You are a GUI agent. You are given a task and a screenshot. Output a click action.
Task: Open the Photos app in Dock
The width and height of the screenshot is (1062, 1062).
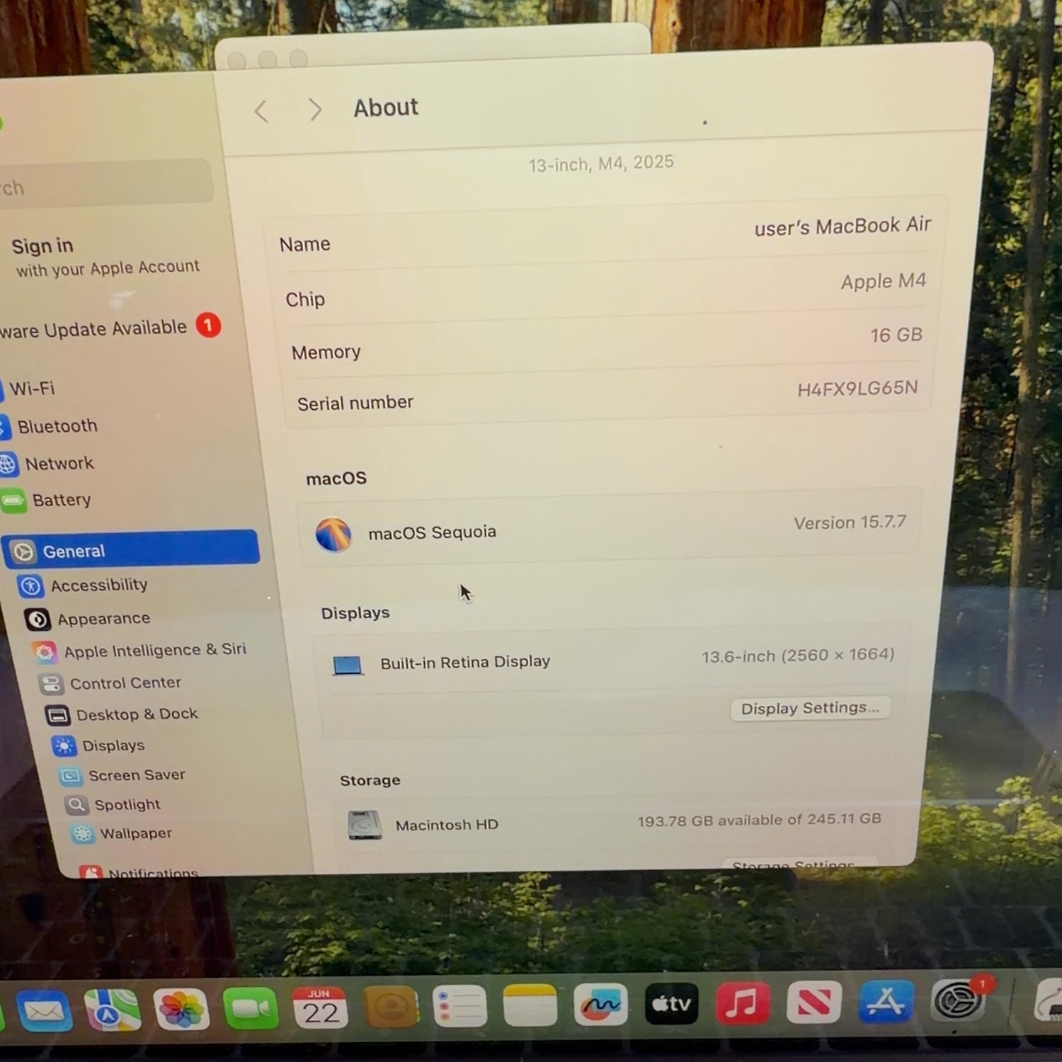click(x=181, y=1009)
